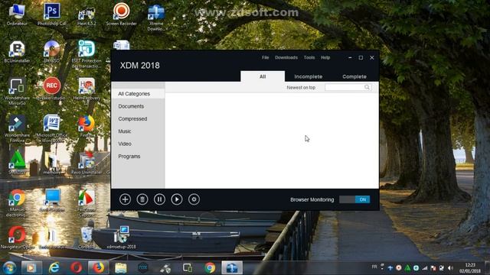
Task: Select the BCUninstaller desktop shortcut
Action: pos(17,52)
